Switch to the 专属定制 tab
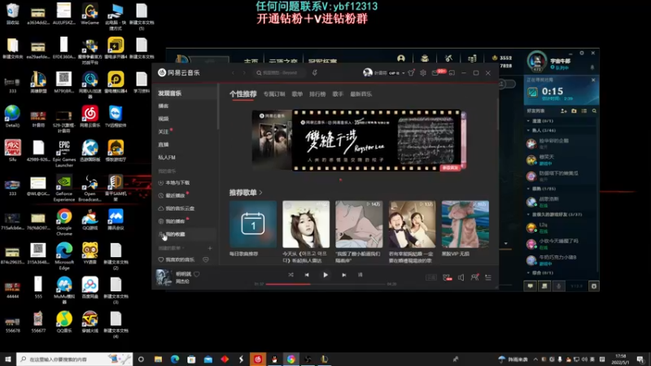The width and height of the screenshot is (651, 366). click(x=274, y=94)
